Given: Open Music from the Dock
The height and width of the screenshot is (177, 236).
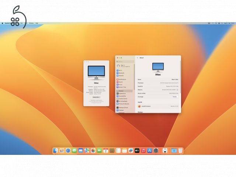Looking at the screenshot, I should [x=143, y=150].
